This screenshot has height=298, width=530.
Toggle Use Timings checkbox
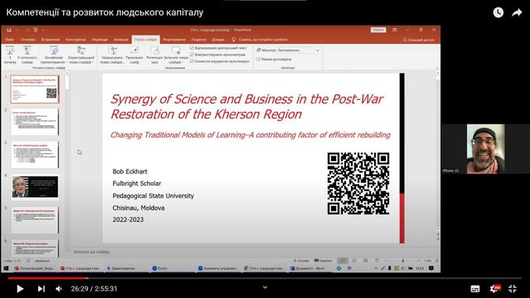192,54
